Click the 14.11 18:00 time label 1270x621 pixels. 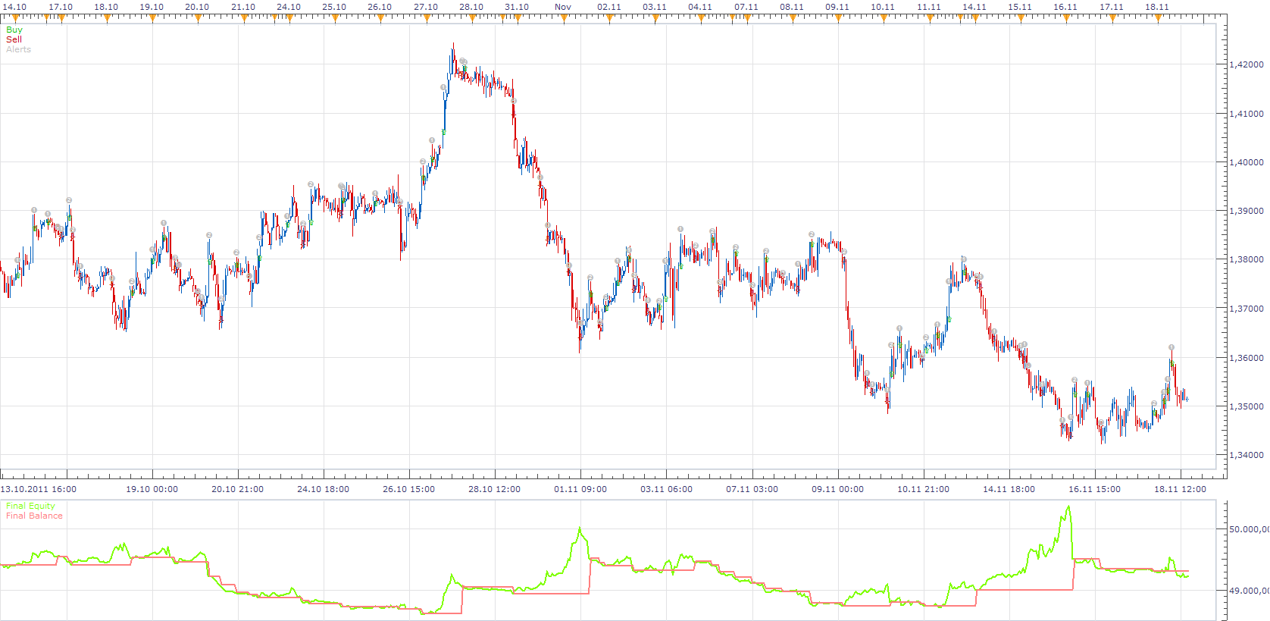point(1009,489)
